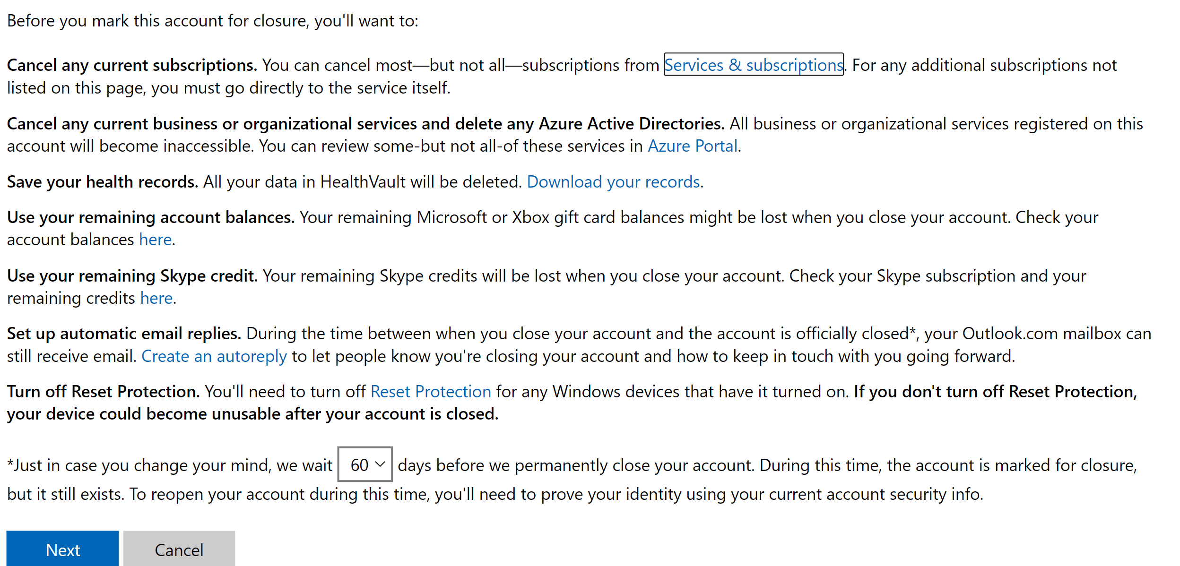Image resolution: width=1180 pixels, height=566 pixels.
Task: Click the Download your records link
Action: coord(613,182)
